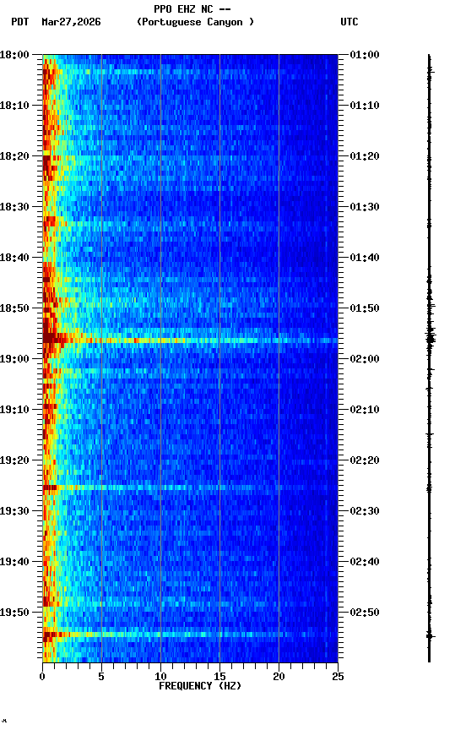
Task: Click the 01:00 UTC time label
Action: coord(365,55)
